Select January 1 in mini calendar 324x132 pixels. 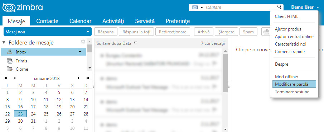click(8, 93)
